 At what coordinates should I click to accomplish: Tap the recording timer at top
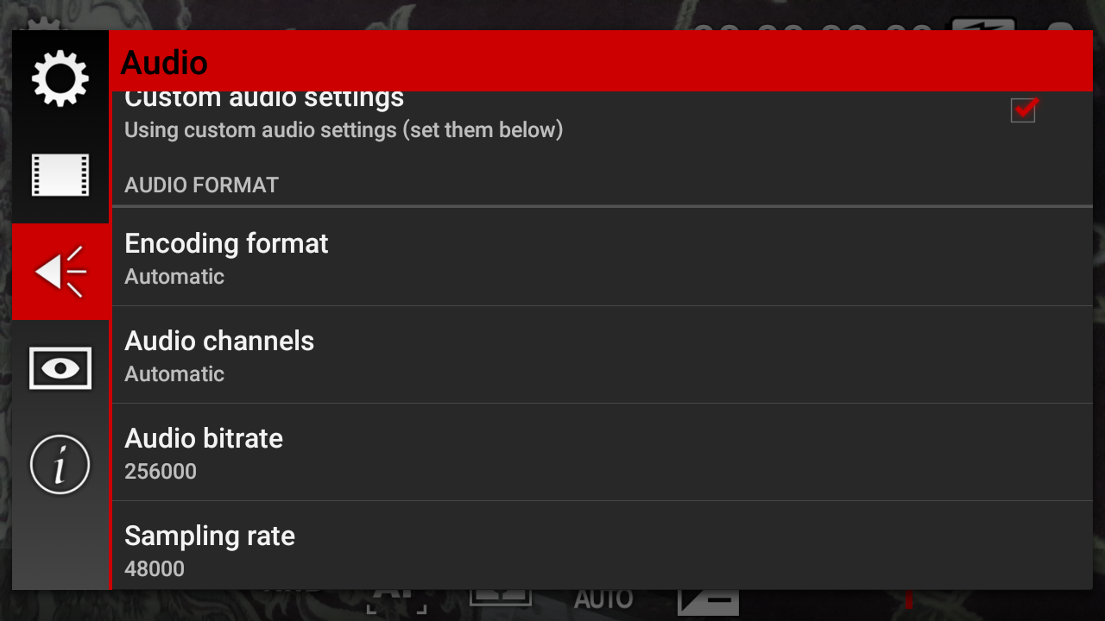coord(811,26)
